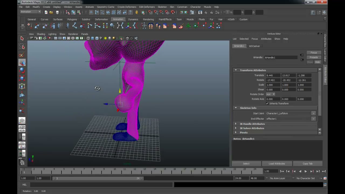Click the playback range slider bar

point(98,178)
